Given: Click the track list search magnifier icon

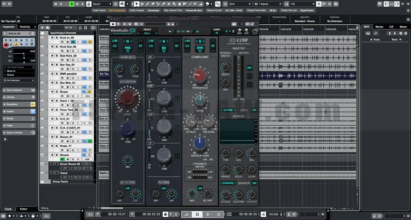Looking at the screenshot, I should (93, 27).
